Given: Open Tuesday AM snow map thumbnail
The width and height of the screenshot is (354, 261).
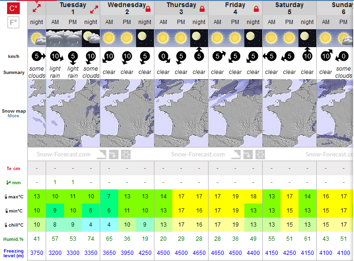Looking at the screenshot, I should tap(73, 113).
